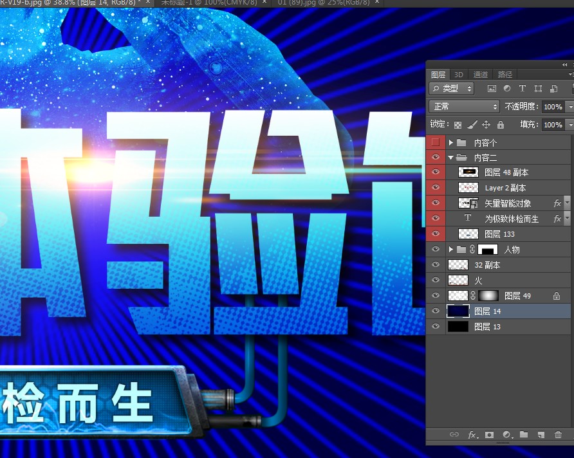574x458 pixels.
Task: Click 图层 49 gradient mask thumbnail
Action: pos(488,296)
